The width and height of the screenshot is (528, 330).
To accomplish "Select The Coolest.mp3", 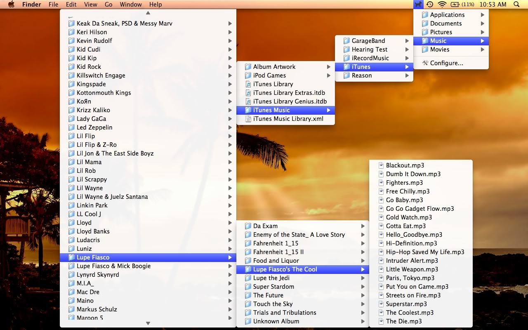I will click(421, 313).
